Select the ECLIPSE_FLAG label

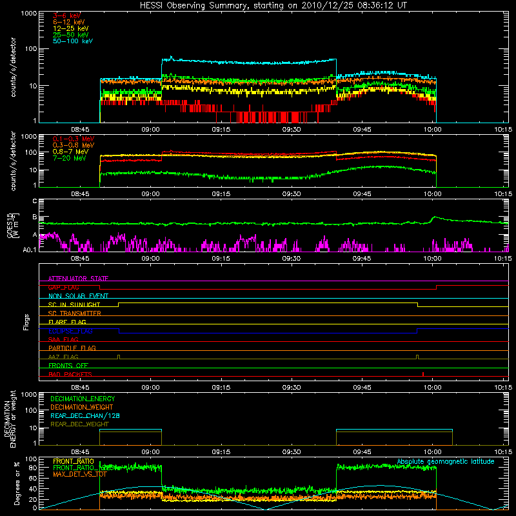click(x=70, y=331)
